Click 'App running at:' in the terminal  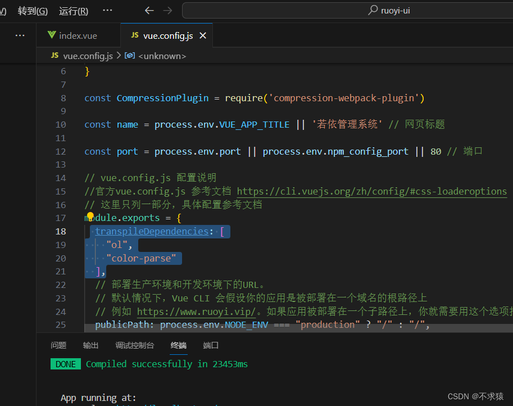click(98, 398)
